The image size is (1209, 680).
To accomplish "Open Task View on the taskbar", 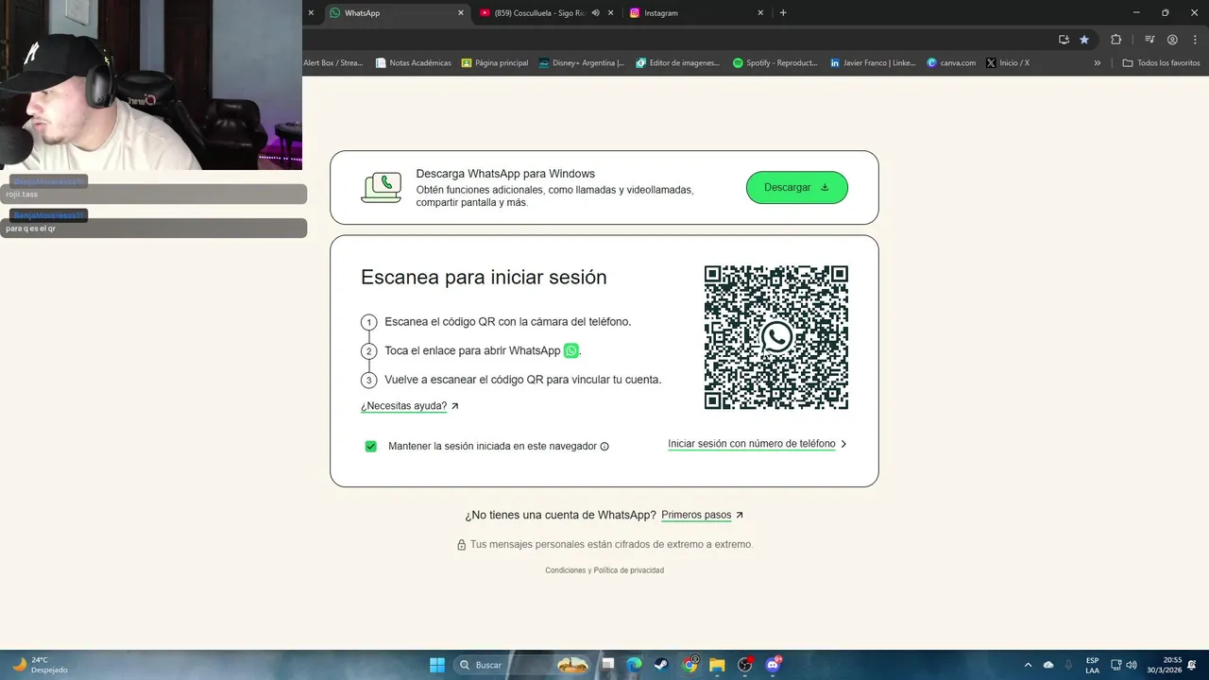I will pyautogui.click(x=608, y=665).
